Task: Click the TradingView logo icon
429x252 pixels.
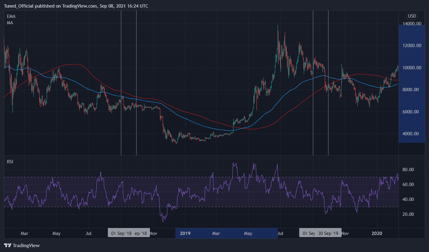Action: click(8, 245)
